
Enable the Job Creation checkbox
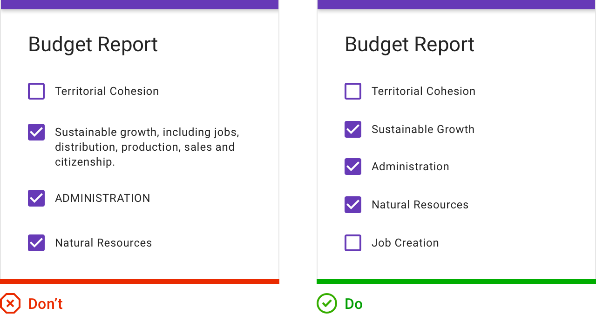click(353, 243)
